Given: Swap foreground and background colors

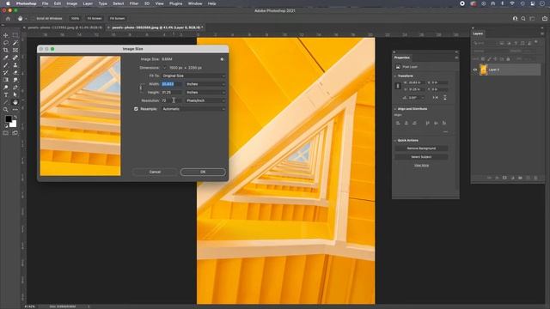Looking at the screenshot, I should pos(15,117).
